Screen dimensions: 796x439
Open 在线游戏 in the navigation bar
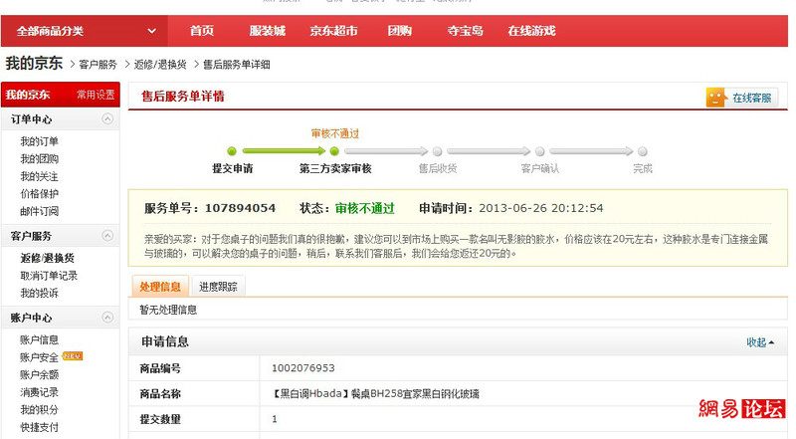531,31
